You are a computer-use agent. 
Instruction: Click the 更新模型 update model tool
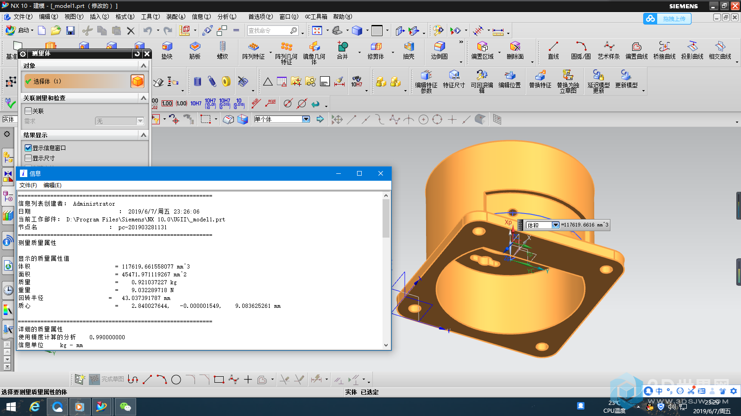(x=626, y=80)
